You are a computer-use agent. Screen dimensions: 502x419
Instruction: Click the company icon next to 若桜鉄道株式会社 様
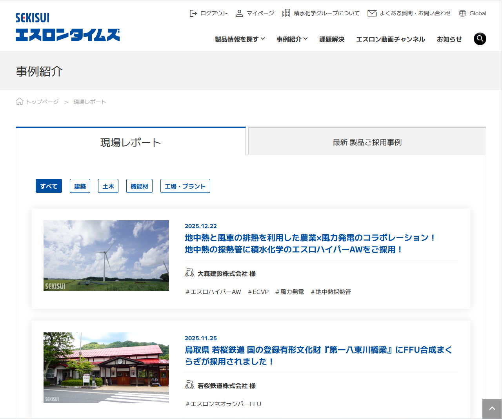click(x=189, y=385)
